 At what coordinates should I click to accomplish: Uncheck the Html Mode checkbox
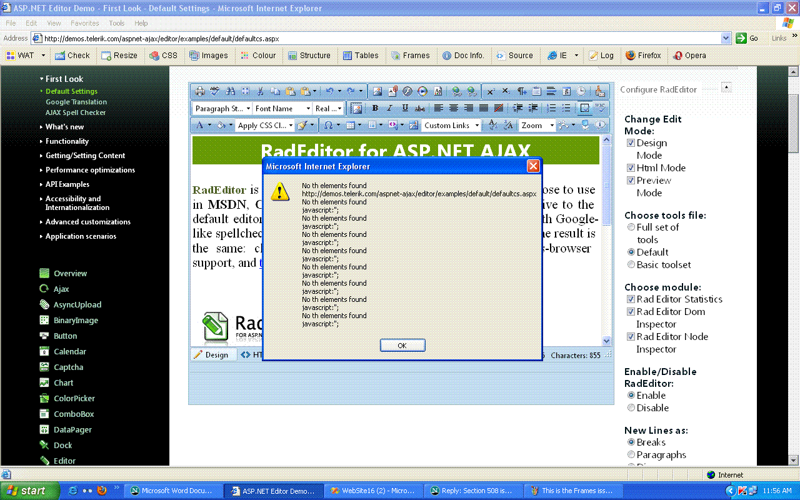click(x=631, y=168)
